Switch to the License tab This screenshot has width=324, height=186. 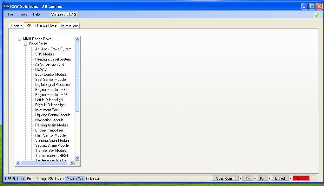[17, 26]
